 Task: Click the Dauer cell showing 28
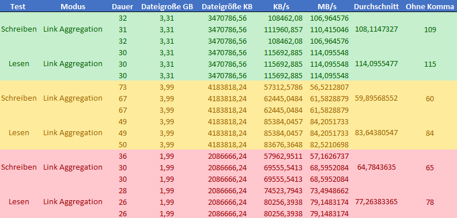tap(123, 191)
